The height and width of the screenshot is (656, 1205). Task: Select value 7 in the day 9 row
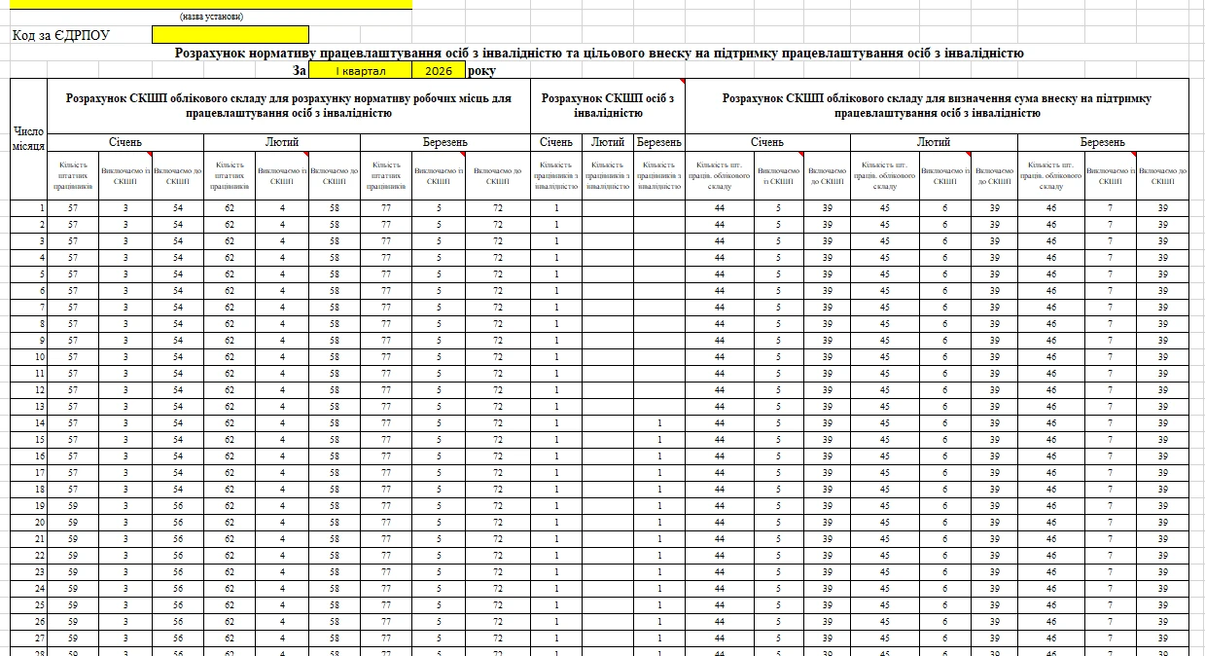coord(1111,341)
